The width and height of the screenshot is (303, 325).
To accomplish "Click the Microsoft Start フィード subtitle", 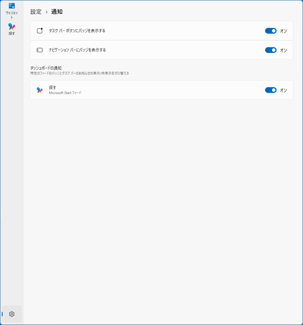I will (65, 93).
